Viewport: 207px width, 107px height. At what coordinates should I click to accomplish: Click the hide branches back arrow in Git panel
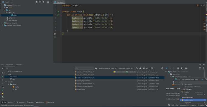point(3,68)
